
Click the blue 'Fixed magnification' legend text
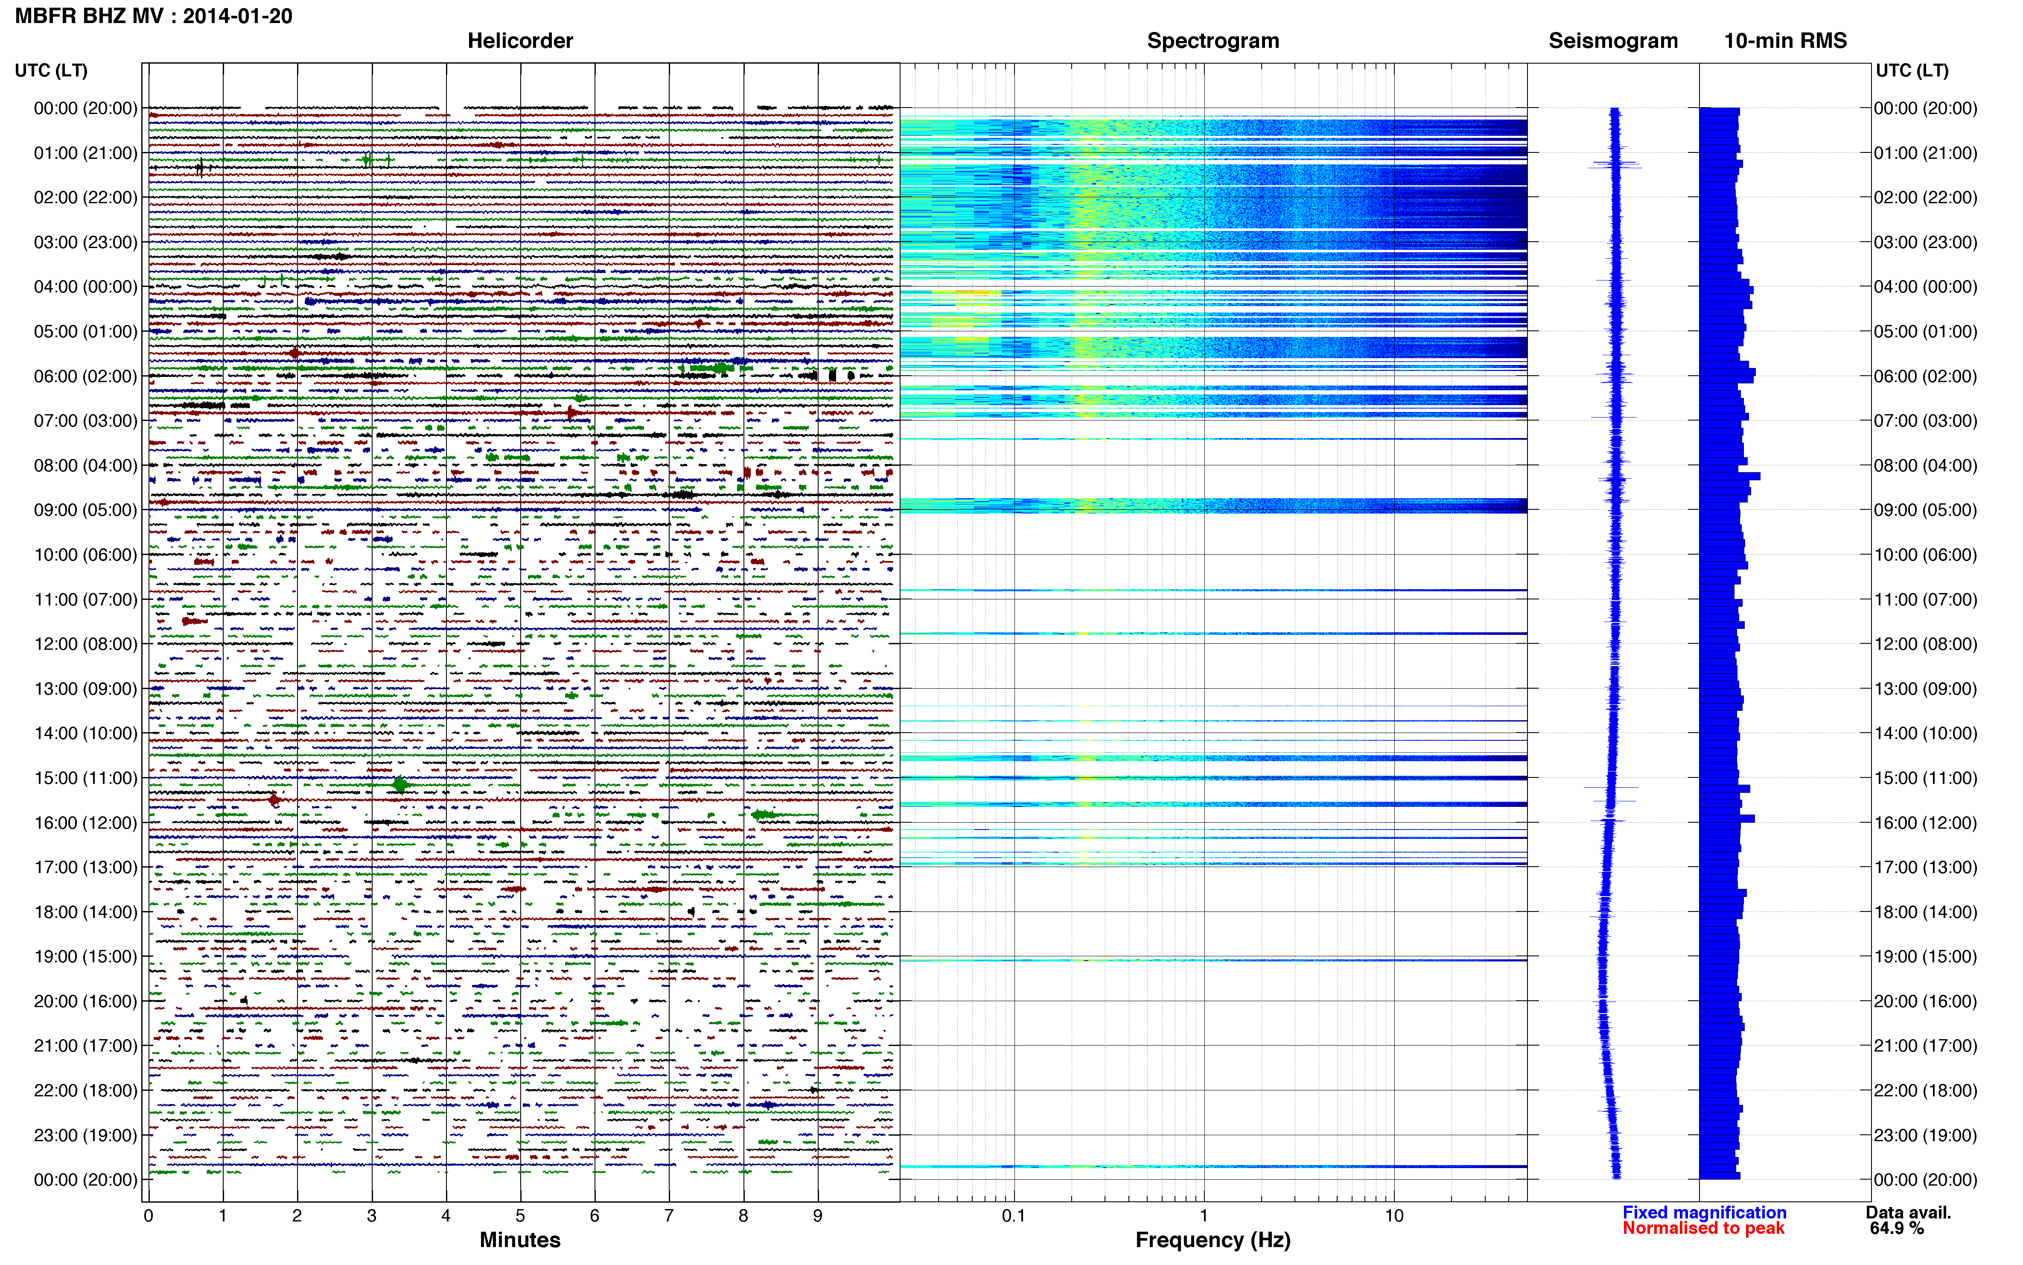[1703, 1212]
